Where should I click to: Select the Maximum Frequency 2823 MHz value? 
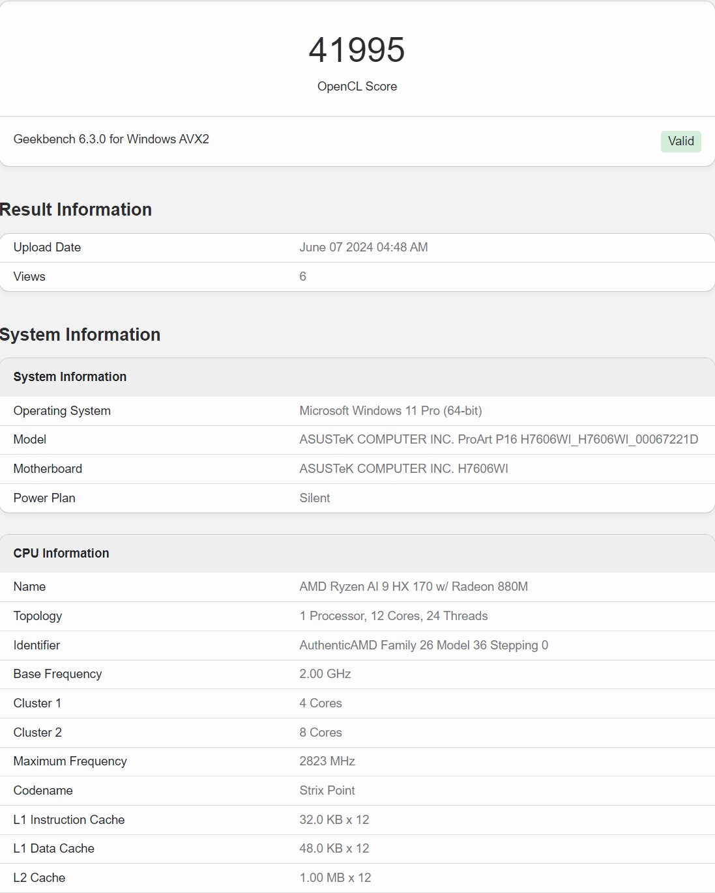[x=327, y=761]
